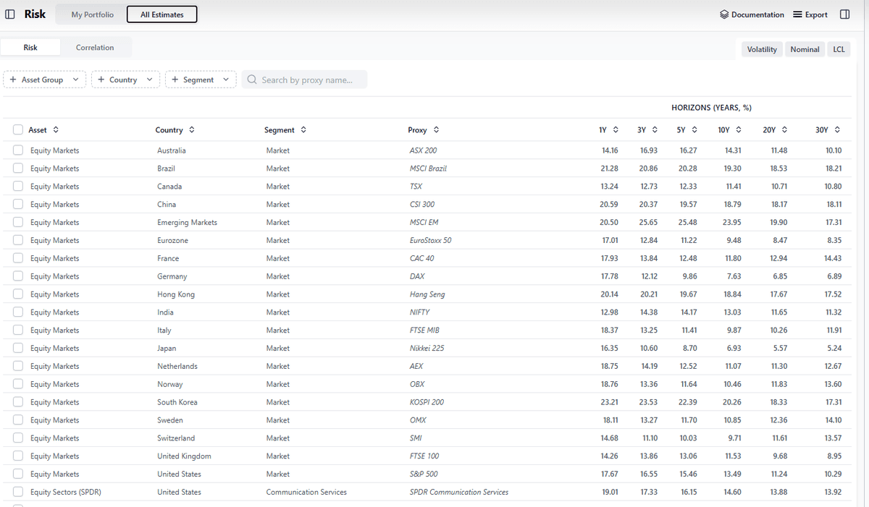Select the Japan Nikkei 225 row checkbox
Screen dimensions: 869x507
[x=17, y=348]
